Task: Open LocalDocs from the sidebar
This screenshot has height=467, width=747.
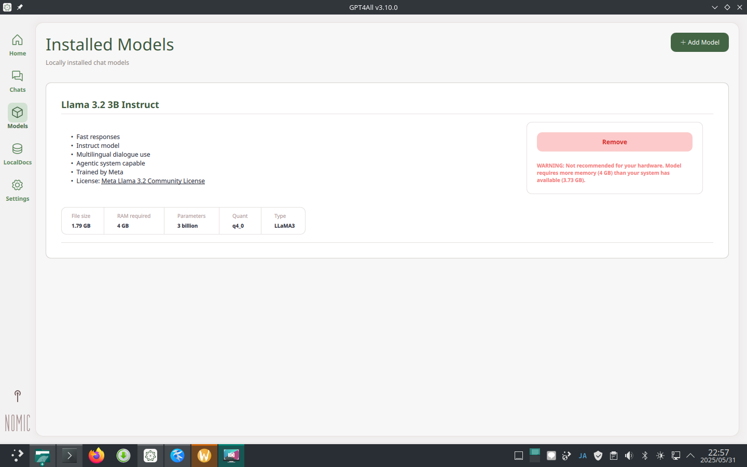Action: [x=17, y=154]
